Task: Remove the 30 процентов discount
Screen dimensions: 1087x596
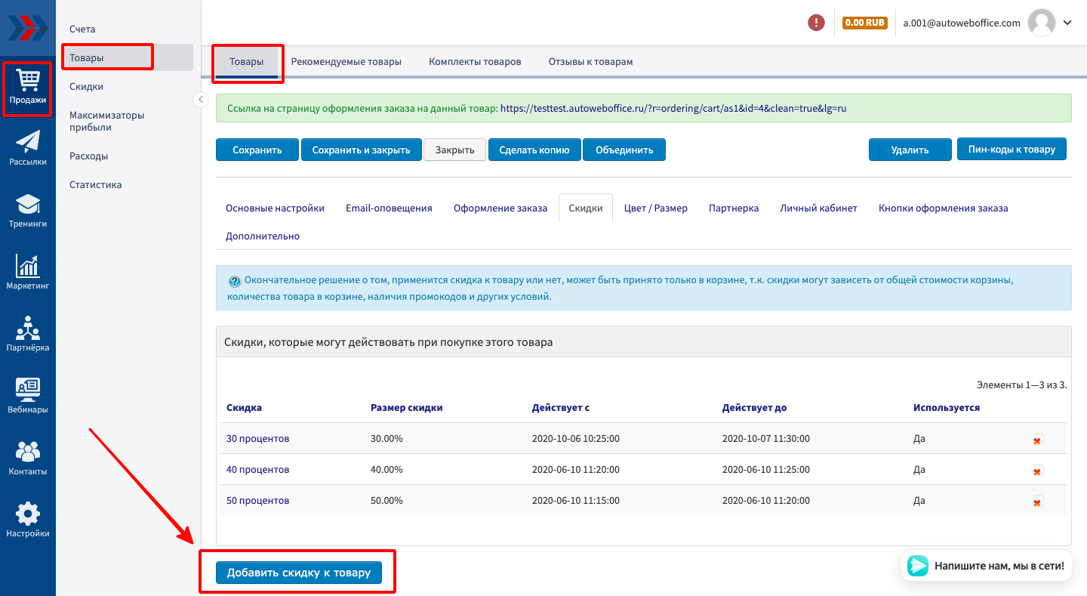Action: pyautogui.click(x=1037, y=440)
